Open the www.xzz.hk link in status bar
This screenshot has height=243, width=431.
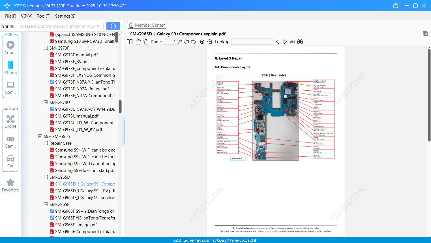234,240
